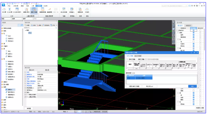Viewport: 207px width, 114px height.
Task: Collapse the 柱 group in display settings
Action: point(178,39)
